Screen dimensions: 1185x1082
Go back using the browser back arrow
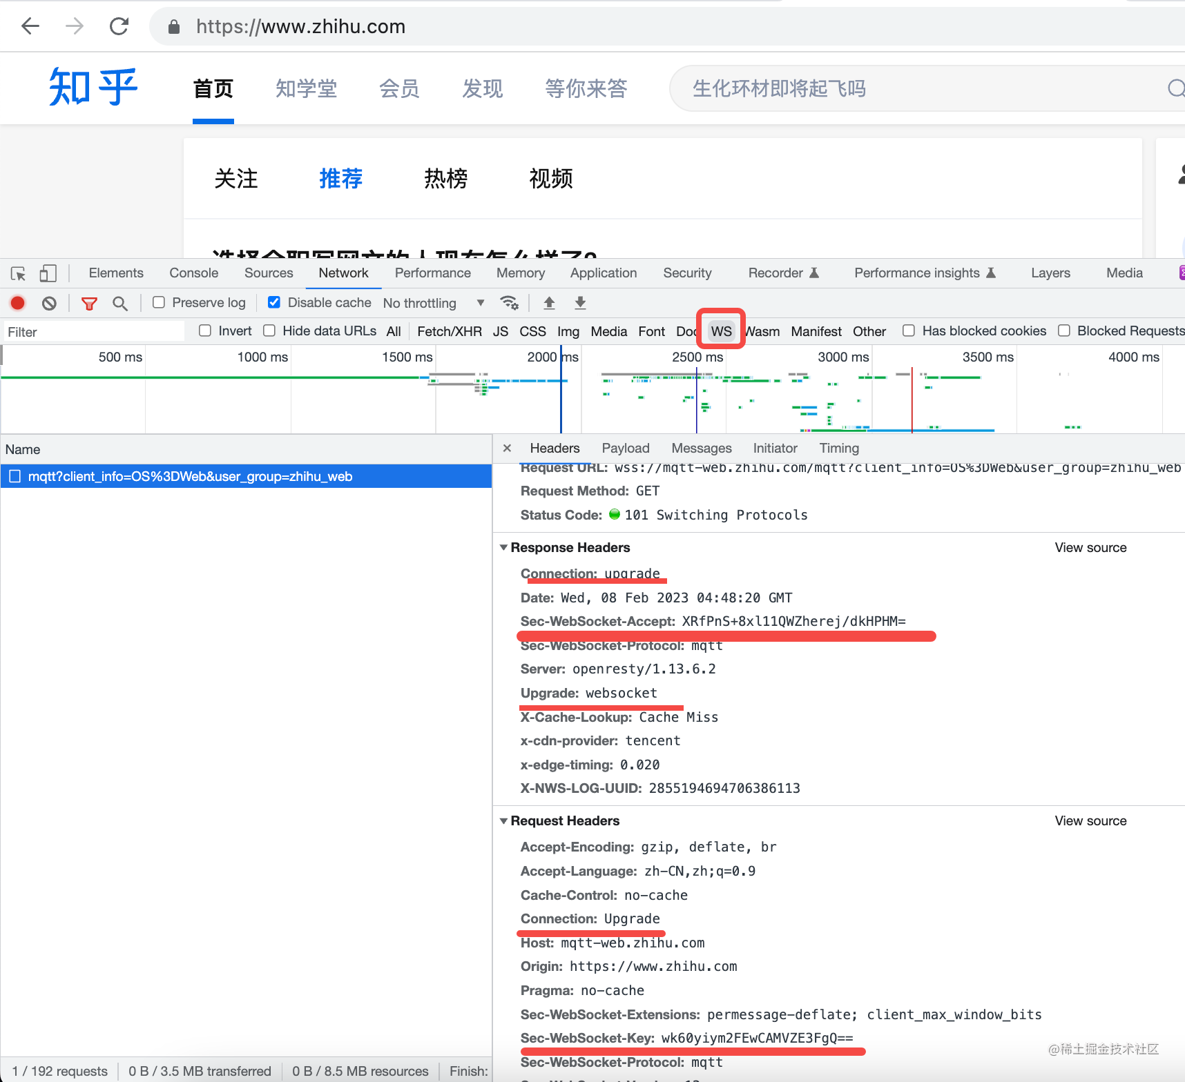pos(30,26)
